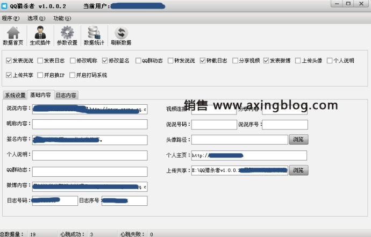Open the 功能(G) menu
The height and width of the screenshot is (237, 371).
click(x=62, y=18)
